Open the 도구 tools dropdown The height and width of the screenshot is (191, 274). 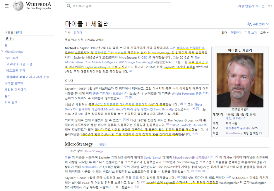[x=264, y=32]
